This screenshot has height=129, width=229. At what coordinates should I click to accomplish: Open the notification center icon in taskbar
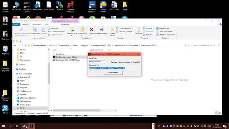click(225, 126)
